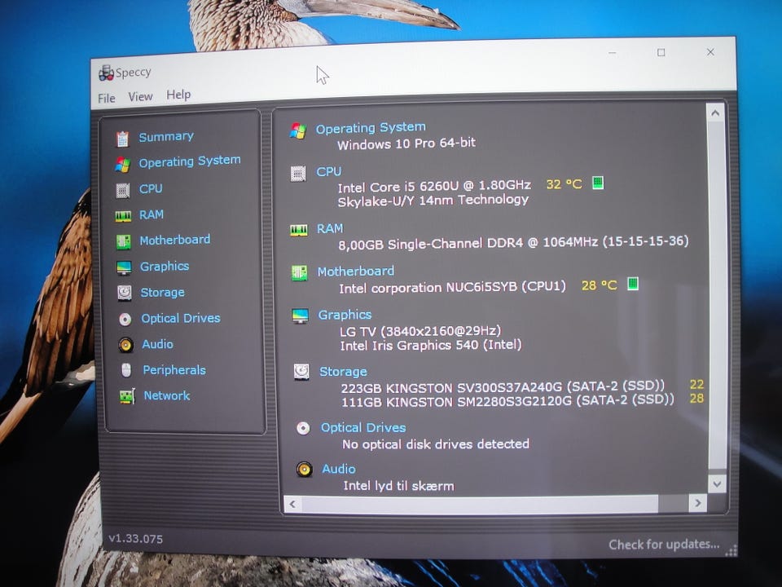Click the Motherboard heading link in summary
This screenshot has height=587, width=782.
356,271
